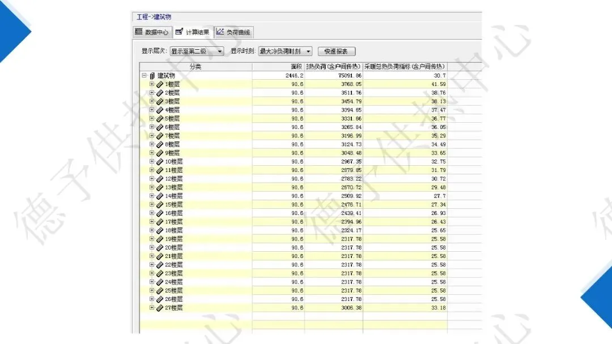
Task: Click the 6楼层 floor icon
Action: pyautogui.click(x=160, y=127)
